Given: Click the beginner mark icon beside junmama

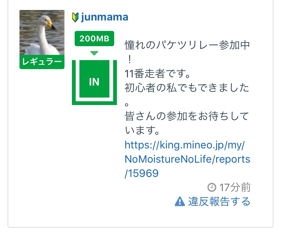Looking at the screenshot, I should 75,17.
